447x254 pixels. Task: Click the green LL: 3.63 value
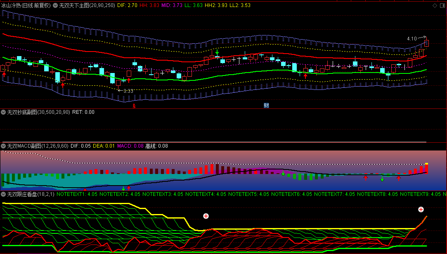[194, 5]
